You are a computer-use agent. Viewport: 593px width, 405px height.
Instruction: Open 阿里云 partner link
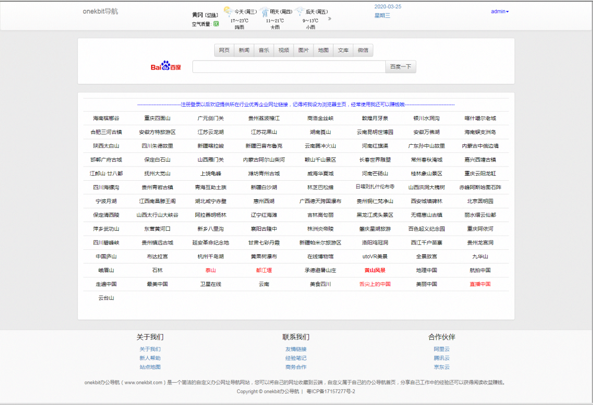coord(441,349)
